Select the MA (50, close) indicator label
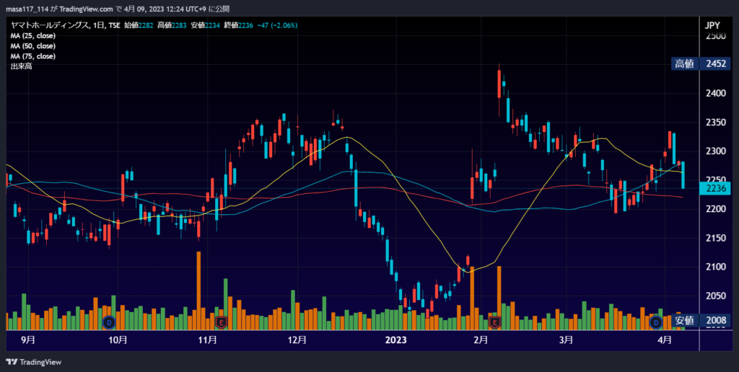The image size is (739, 372). pos(33,46)
